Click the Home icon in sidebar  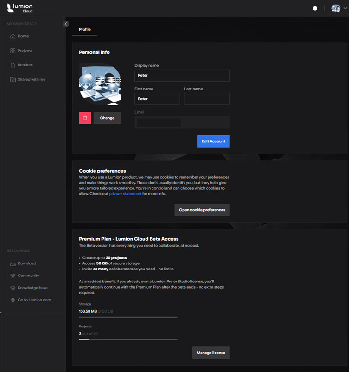[x=13, y=36]
